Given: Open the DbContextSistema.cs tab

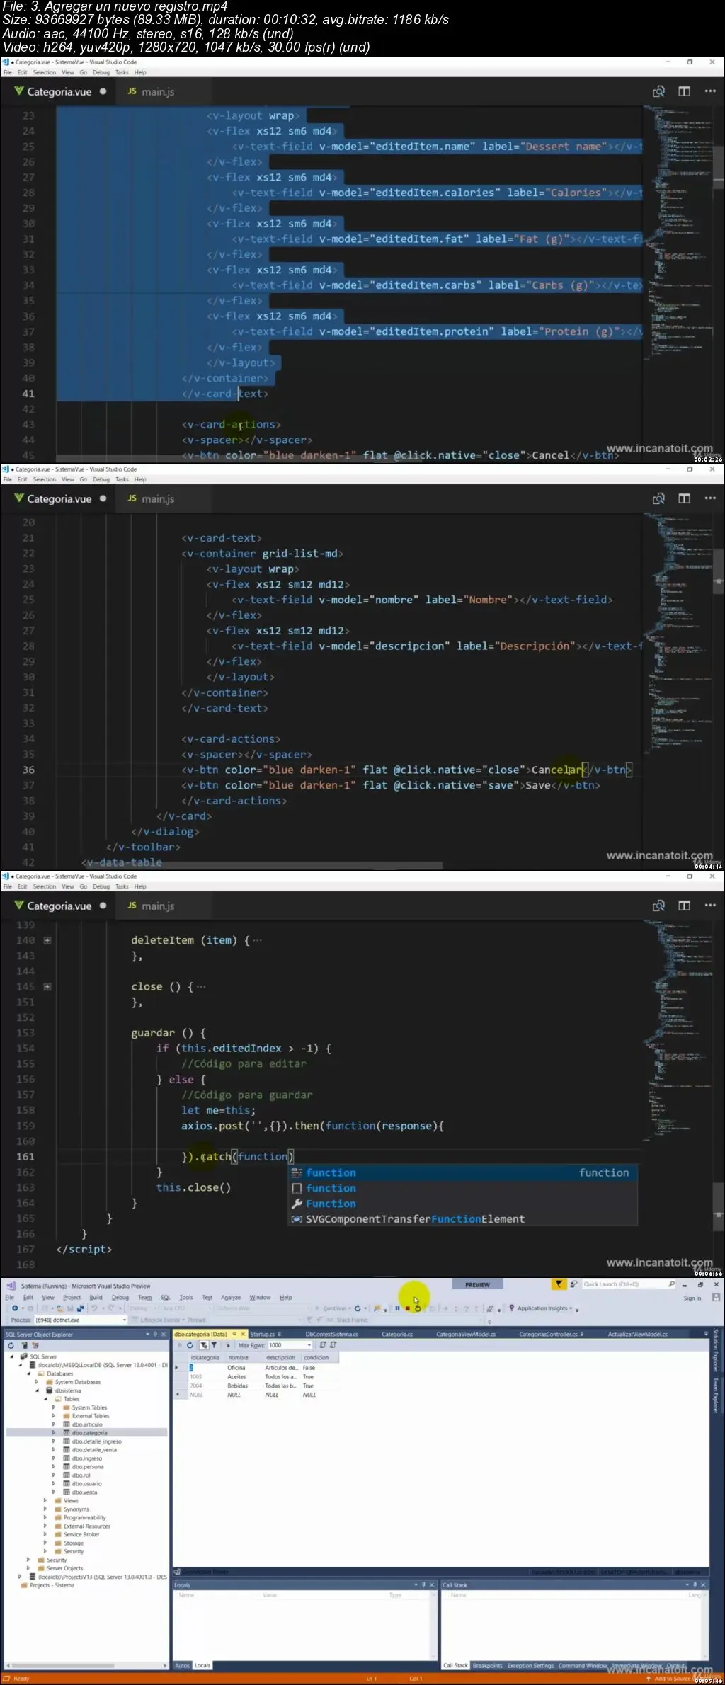Looking at the screenshot, I should pyautogui.click(x=331, y=1335).
